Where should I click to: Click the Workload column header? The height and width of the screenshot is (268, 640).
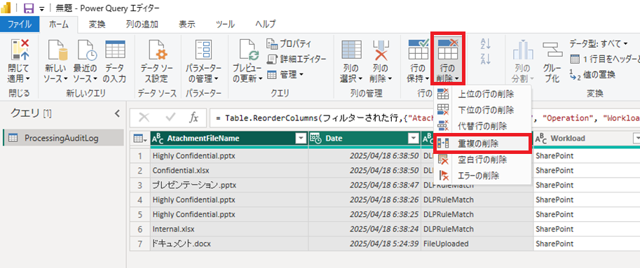pyautogui.click(x=587, y=139)
